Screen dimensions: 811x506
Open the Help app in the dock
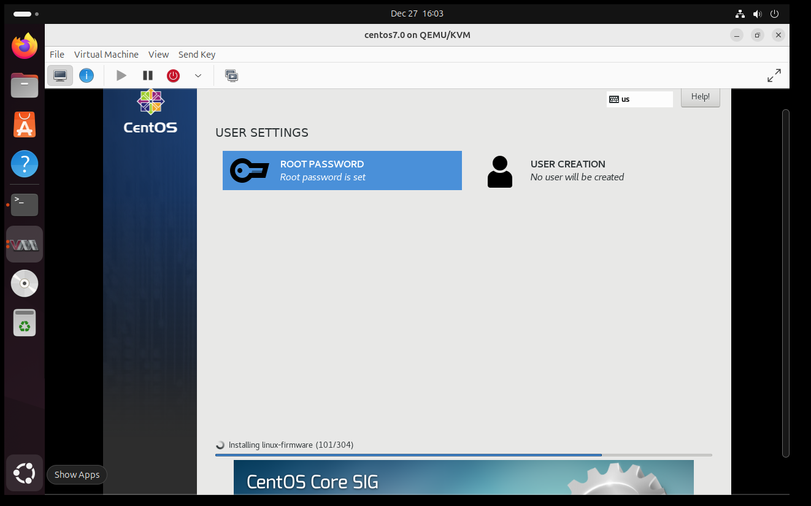25,164
